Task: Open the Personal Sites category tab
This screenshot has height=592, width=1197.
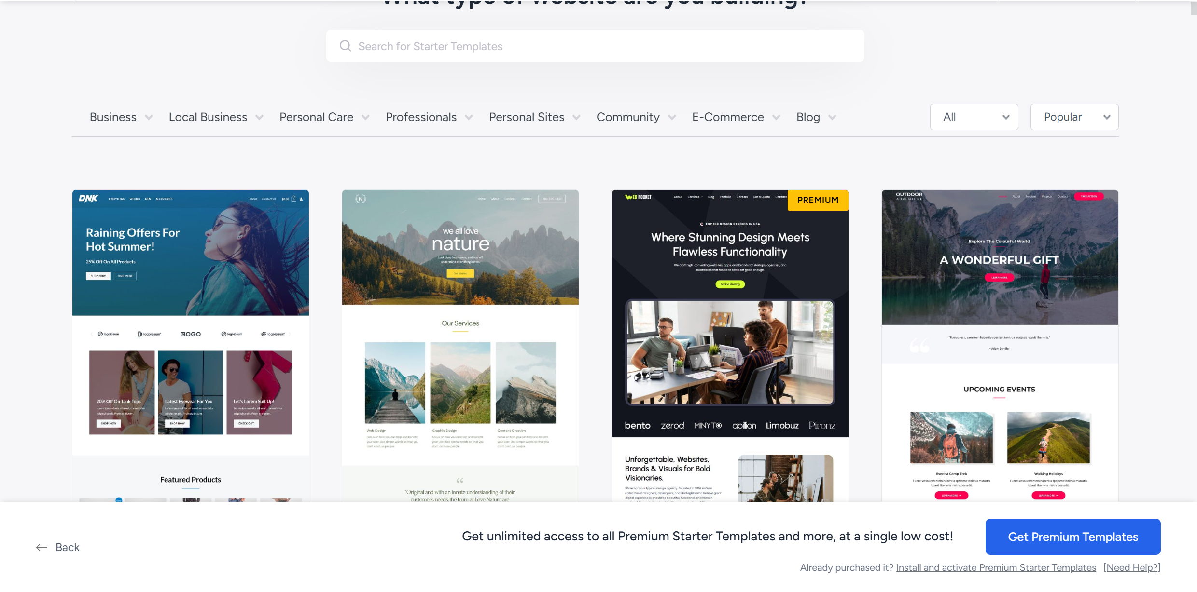Action: [x=527, y=117]
